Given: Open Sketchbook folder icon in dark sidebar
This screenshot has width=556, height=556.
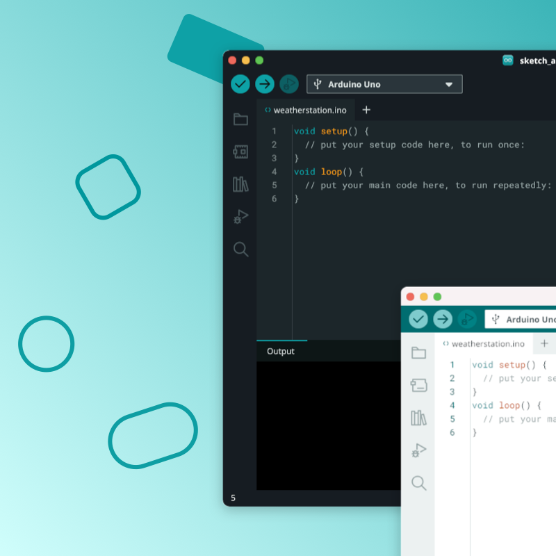Looking at the screenshot, I should coord(240,119).
